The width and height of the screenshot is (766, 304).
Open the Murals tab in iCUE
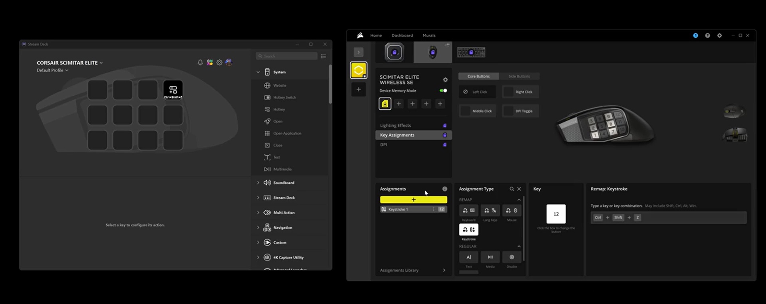click(429, 36)
